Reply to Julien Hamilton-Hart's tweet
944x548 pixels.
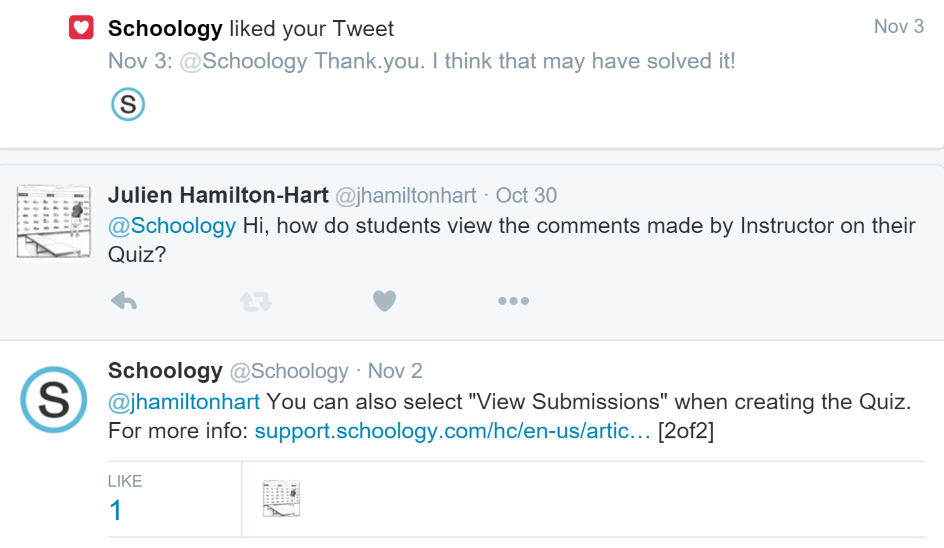(x=124, y=301)
